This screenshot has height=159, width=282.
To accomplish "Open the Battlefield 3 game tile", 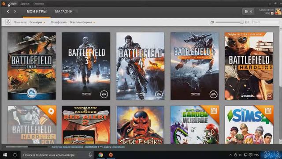I will 86,66.
